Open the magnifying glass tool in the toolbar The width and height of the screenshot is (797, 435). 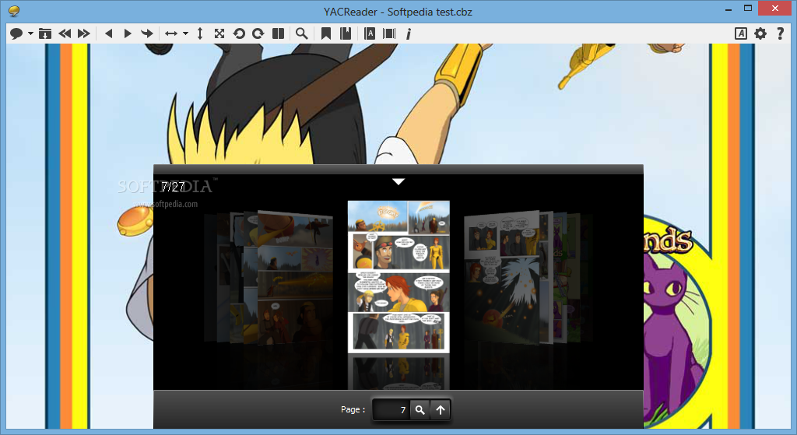point(302,33)
